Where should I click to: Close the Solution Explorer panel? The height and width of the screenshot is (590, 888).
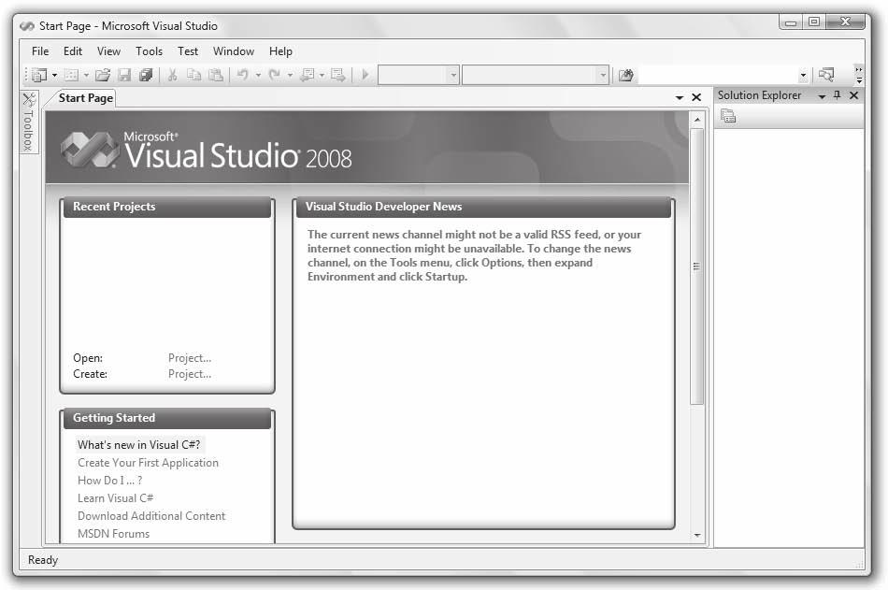(x=854, y=95)
